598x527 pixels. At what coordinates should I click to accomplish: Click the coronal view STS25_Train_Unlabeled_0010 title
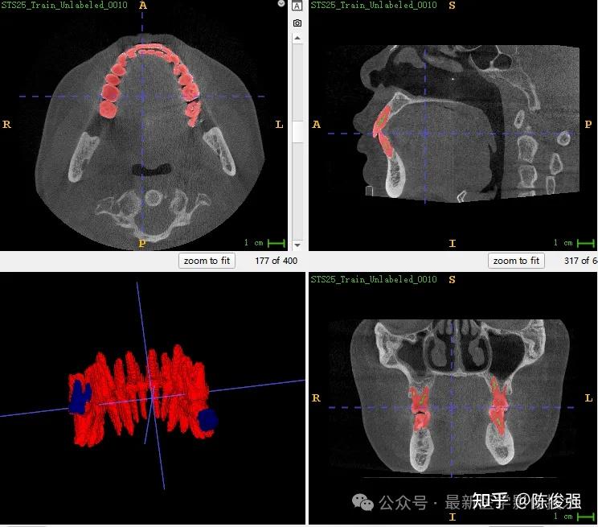tap(374, 279)
